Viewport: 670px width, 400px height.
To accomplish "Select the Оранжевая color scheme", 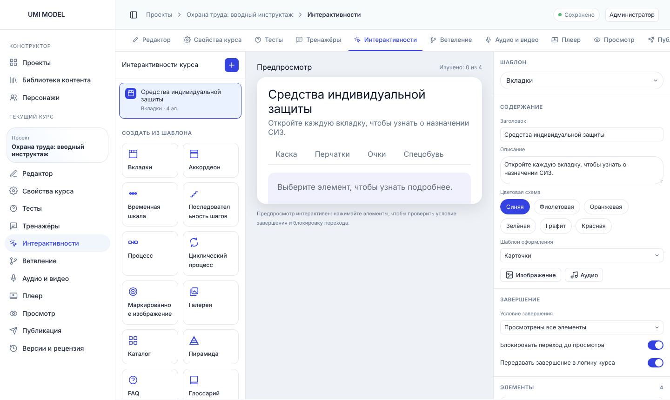I will tap(606, 207).
